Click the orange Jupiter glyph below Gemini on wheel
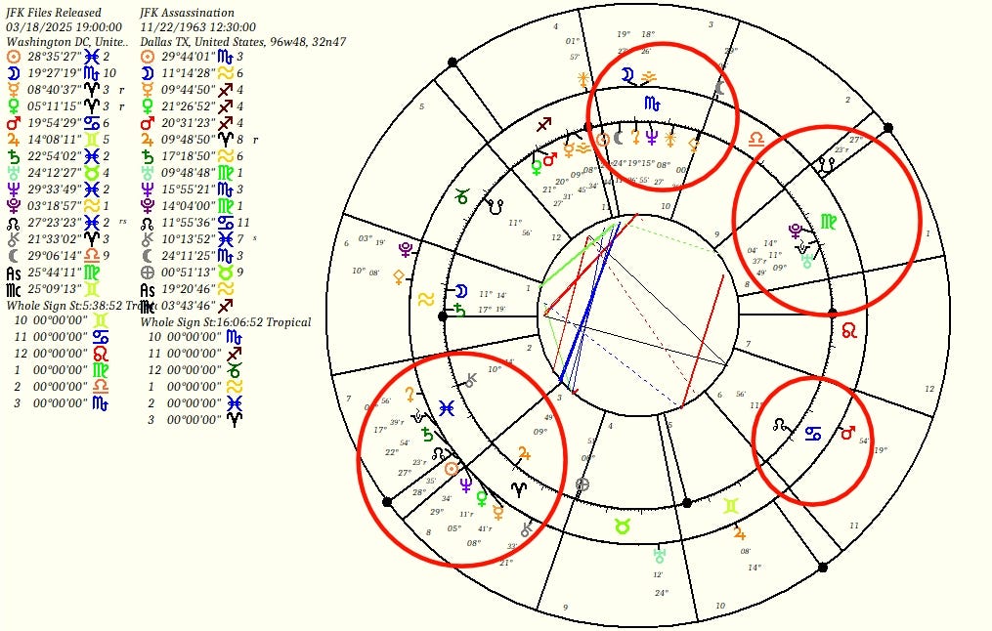 740,533
